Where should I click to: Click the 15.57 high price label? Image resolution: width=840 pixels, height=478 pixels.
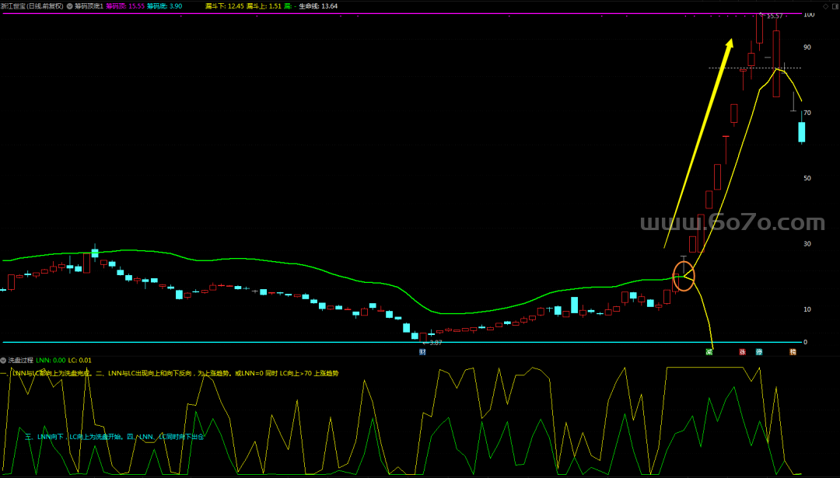[x=774, y=16]
